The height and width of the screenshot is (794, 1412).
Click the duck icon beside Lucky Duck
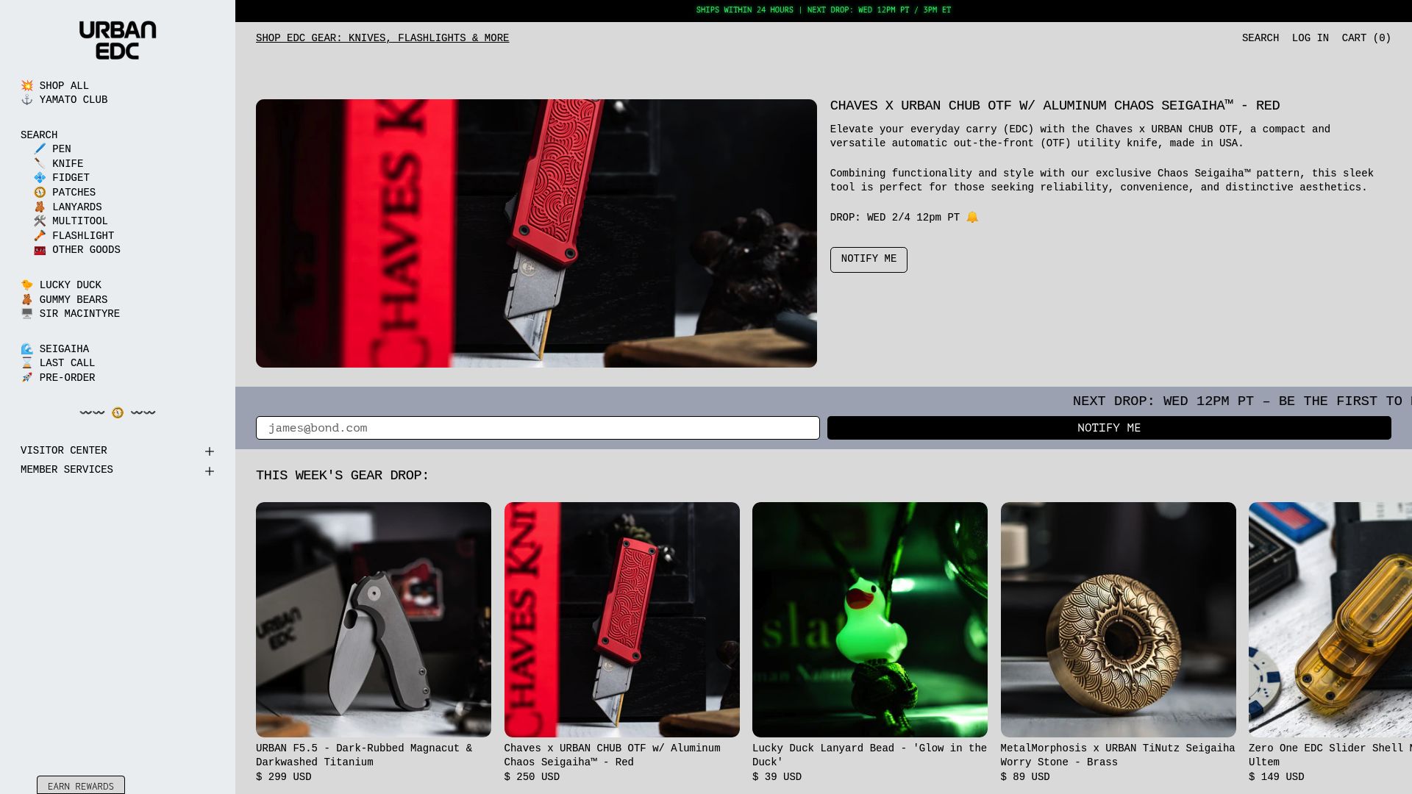coord(27,285)
